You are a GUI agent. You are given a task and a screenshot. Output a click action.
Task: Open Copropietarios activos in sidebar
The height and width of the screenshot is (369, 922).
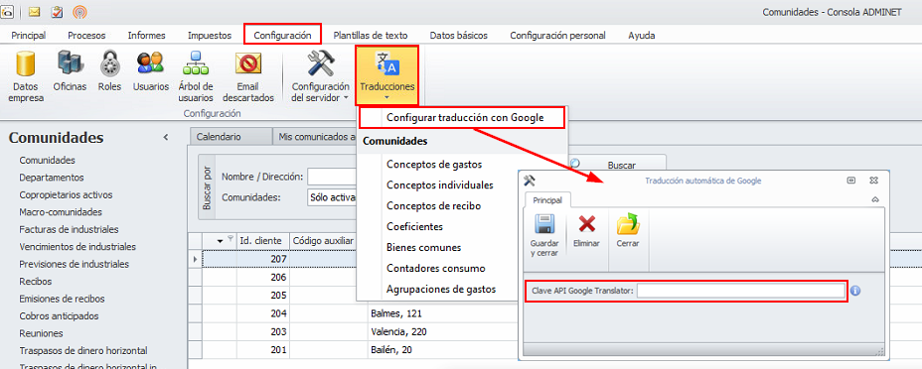[x=66, y=194]
